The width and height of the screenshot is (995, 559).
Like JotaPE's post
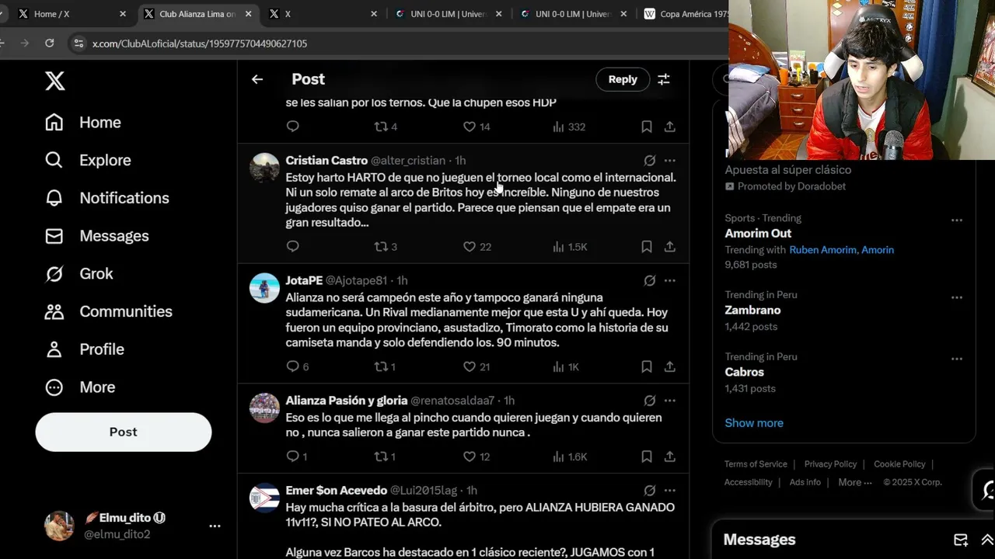(477, 366)
